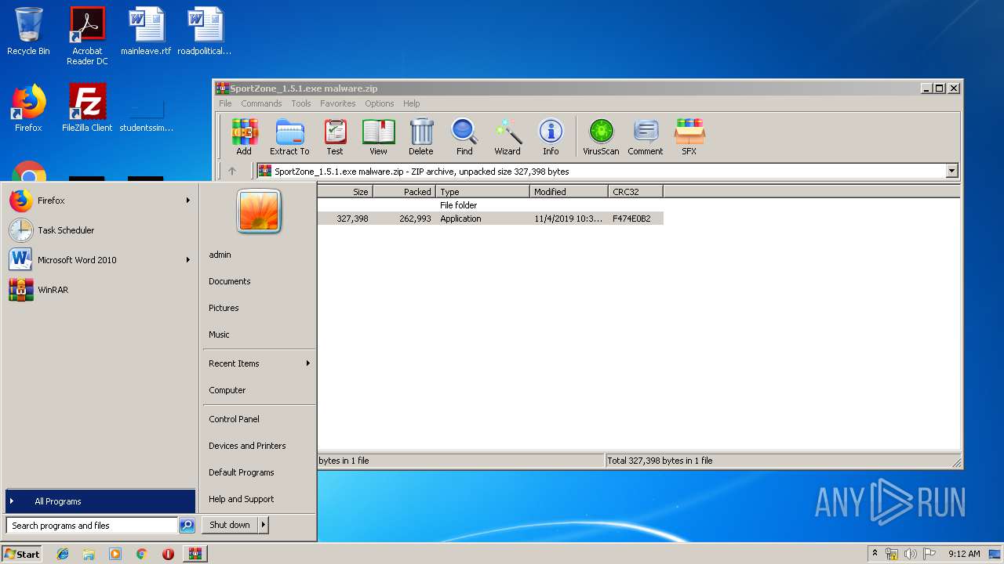Open the Help menu in WinRAR
The width and height of the screenshot is (1004, 564).
412,103
